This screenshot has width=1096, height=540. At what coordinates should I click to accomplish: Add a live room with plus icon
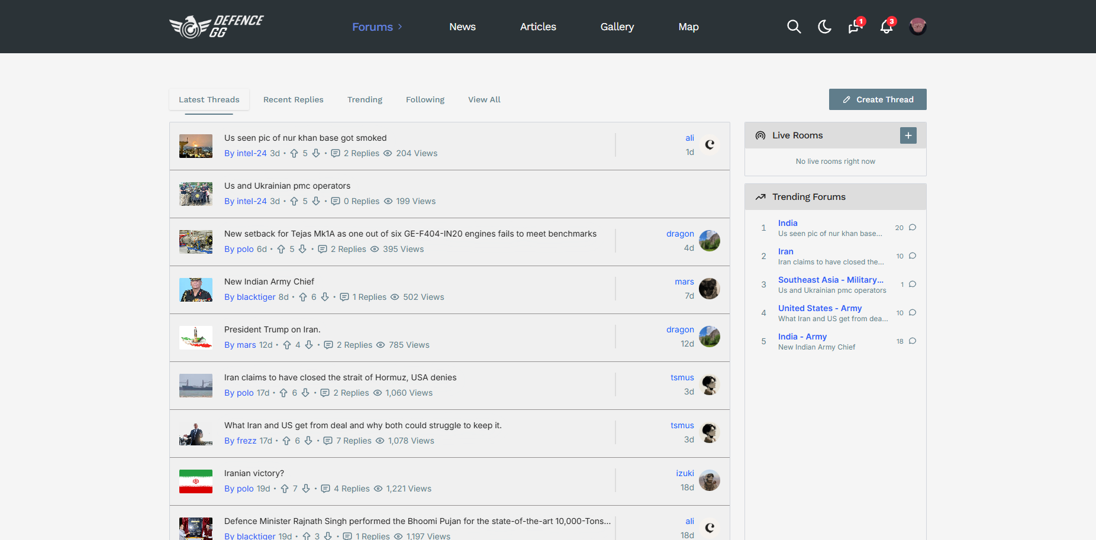(x=908, y=135)
